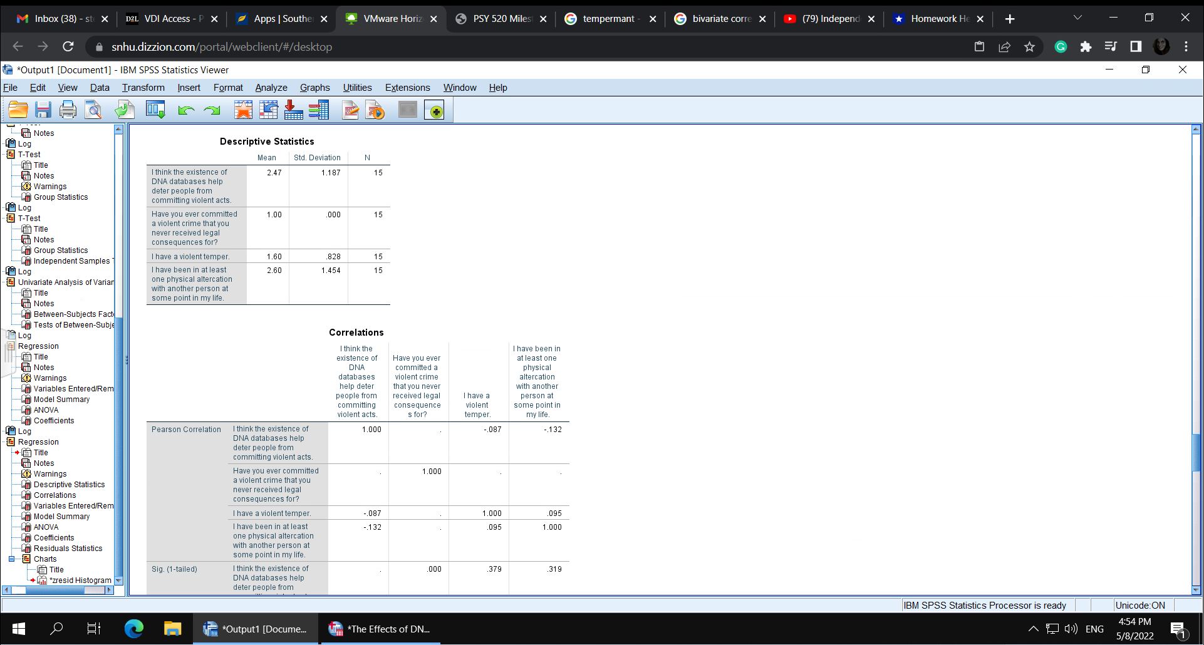Select *zresid Histogram in the outline tree
Screen dimensions: 1204x645
click(80, 580)
